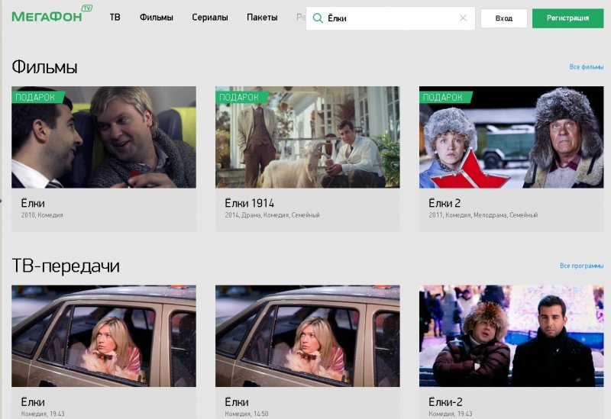Click the MegaFon TV logo
Image resolution: width=611 pixels, height=419 pixels.
52,15
